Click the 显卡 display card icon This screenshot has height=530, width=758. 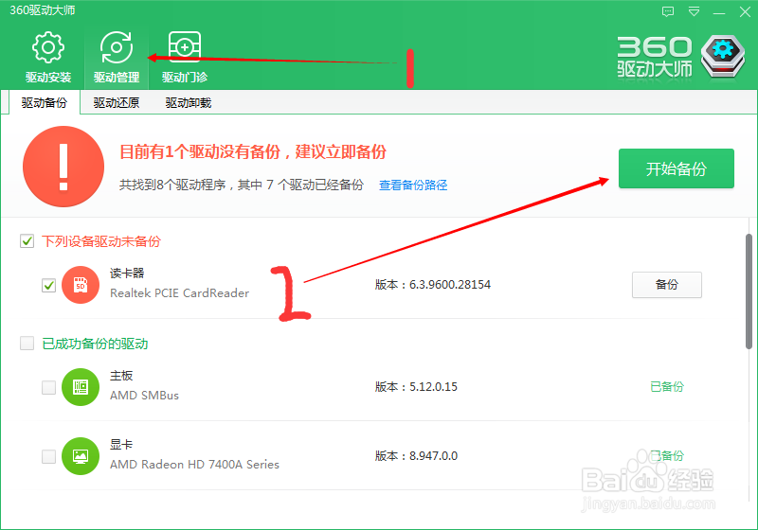point(81,456)
